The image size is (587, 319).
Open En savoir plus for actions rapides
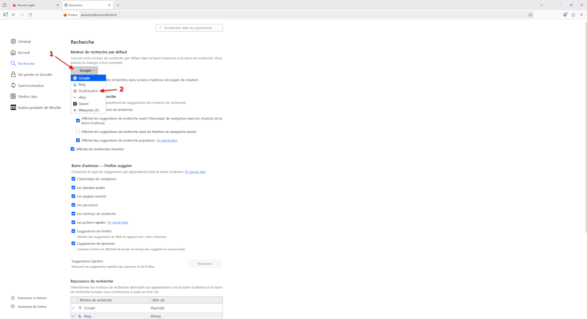(x=118, y=222)
